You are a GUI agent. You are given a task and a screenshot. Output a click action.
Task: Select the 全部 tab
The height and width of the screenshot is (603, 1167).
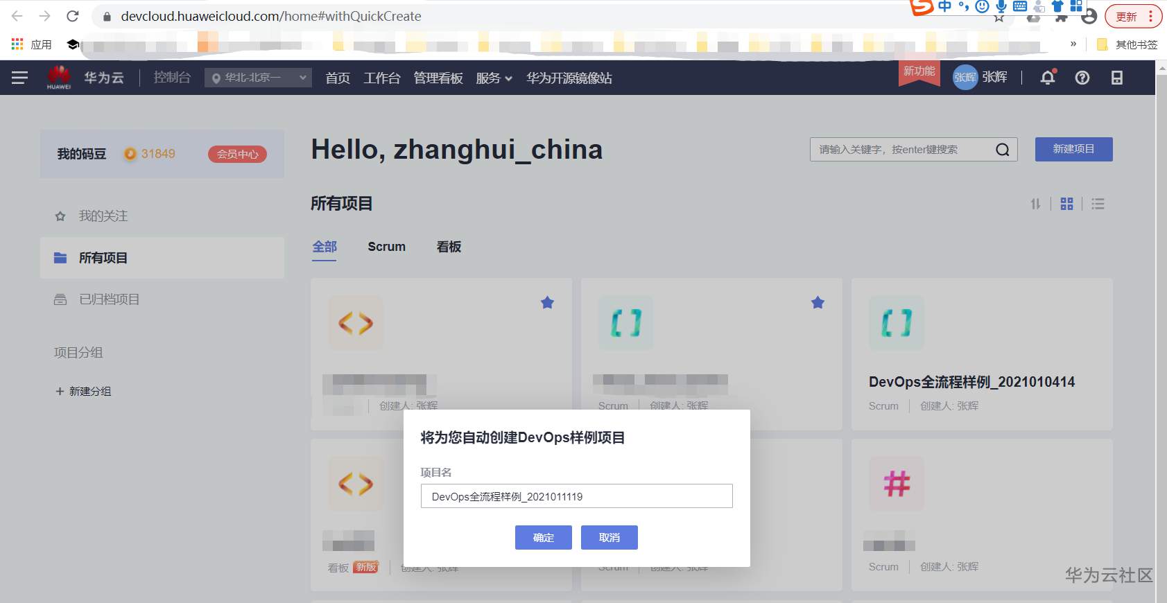(325, 247)
